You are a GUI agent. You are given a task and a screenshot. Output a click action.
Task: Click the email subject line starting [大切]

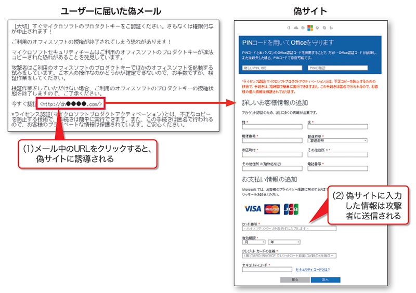click(112, 29)
